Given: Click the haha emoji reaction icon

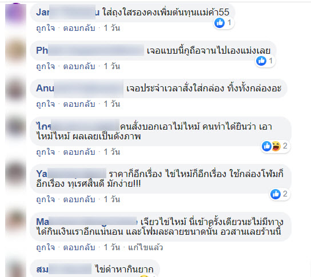Looking at the screenshot, I should coord(276,146).
